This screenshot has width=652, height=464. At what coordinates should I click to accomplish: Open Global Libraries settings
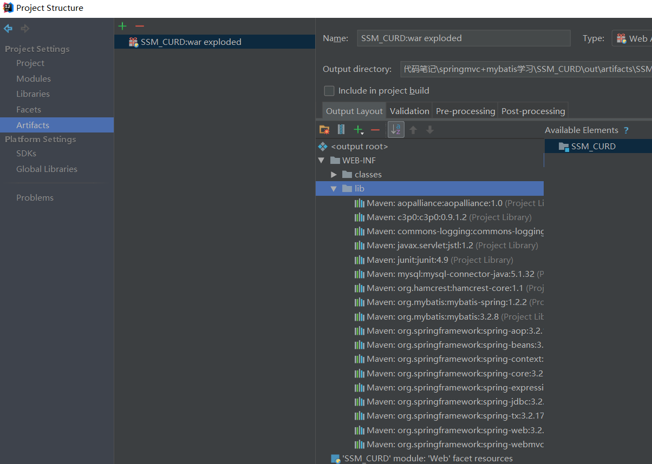click(47, 169)
